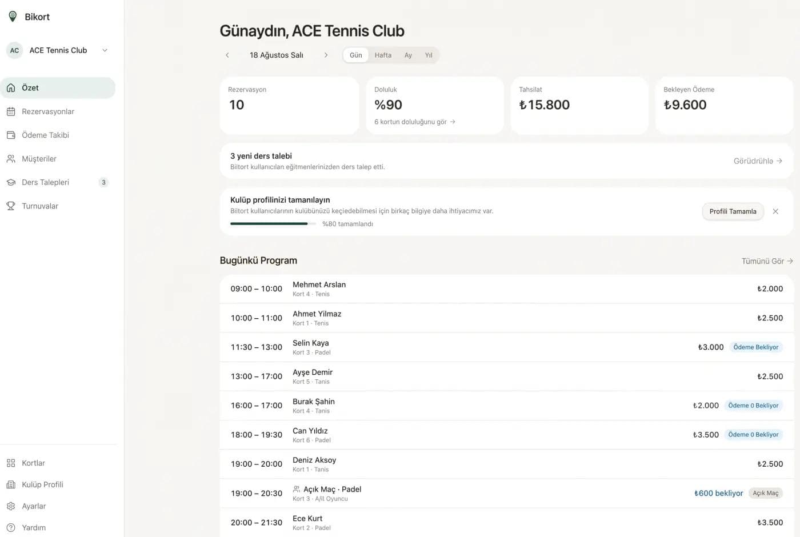Click the Ders Talepleri graduation cap icon

(11, 182)
